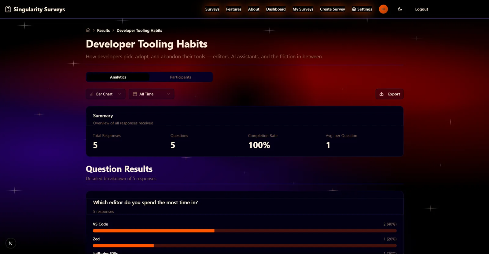Navigate to Dashboard

click(x=276, y=9)
